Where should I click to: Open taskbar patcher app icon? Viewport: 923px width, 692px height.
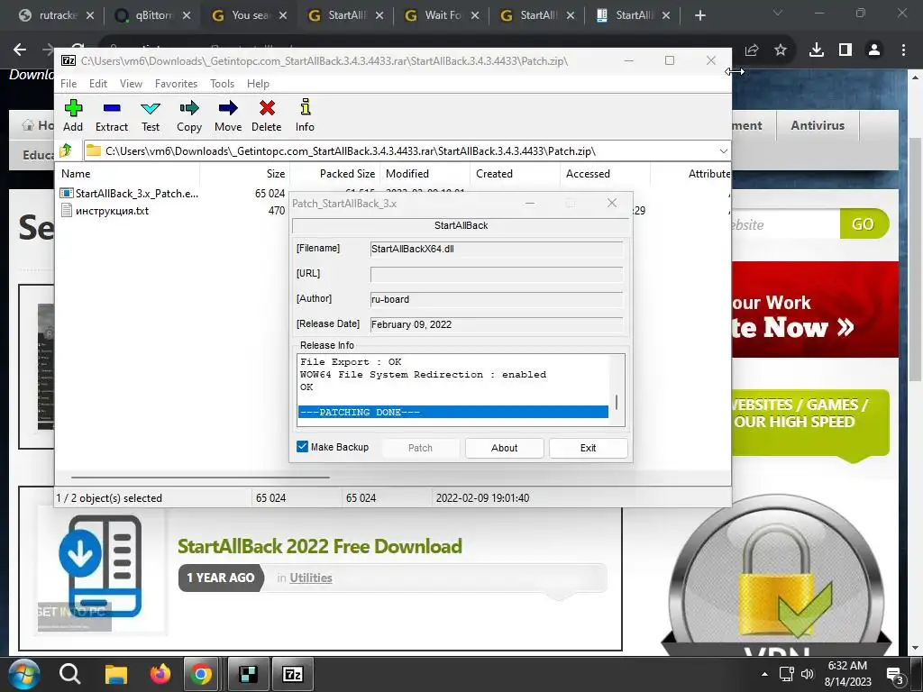pos(248,674)
